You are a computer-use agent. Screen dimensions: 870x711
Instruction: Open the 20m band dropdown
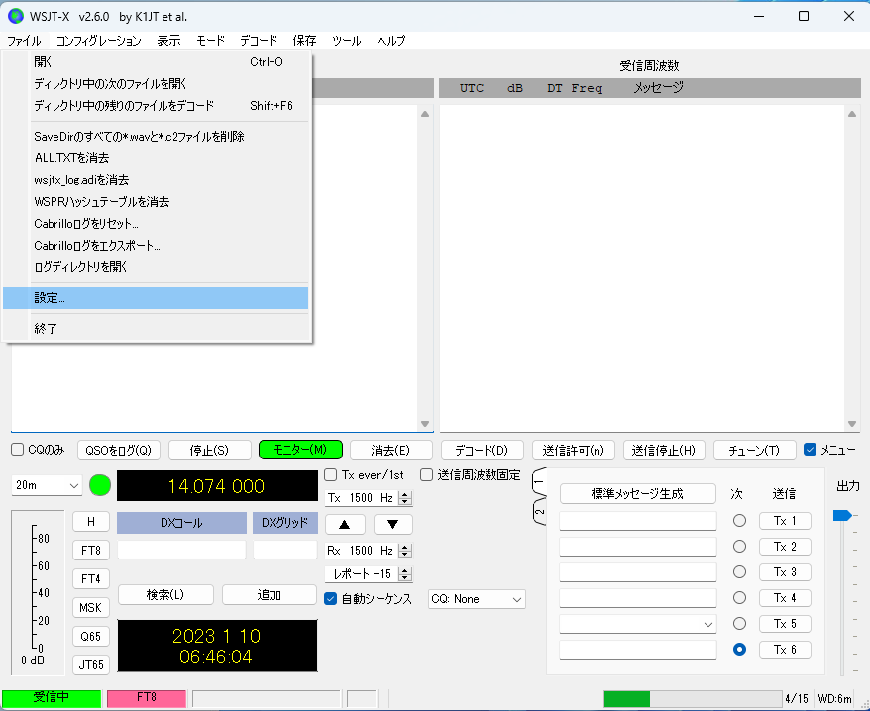[47, 486]
